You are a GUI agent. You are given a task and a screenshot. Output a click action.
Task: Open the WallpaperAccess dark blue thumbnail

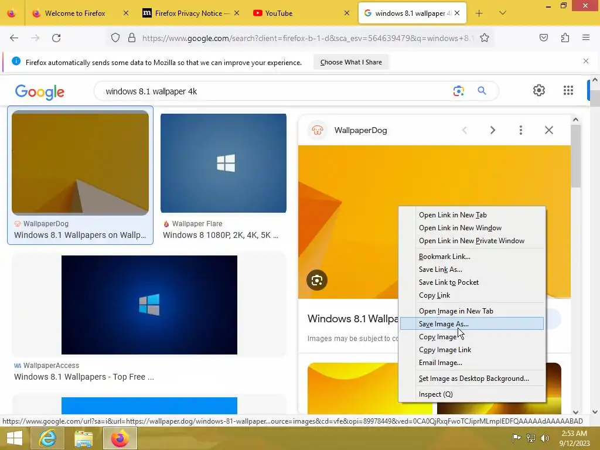[149, 305]
